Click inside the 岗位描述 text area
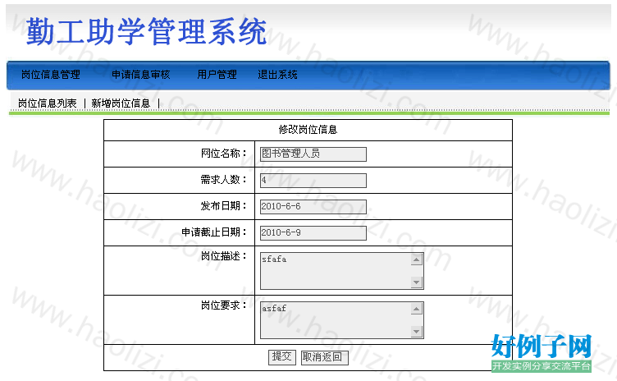Viewport: 617px width, 381px height. click(x=341, y=271)
